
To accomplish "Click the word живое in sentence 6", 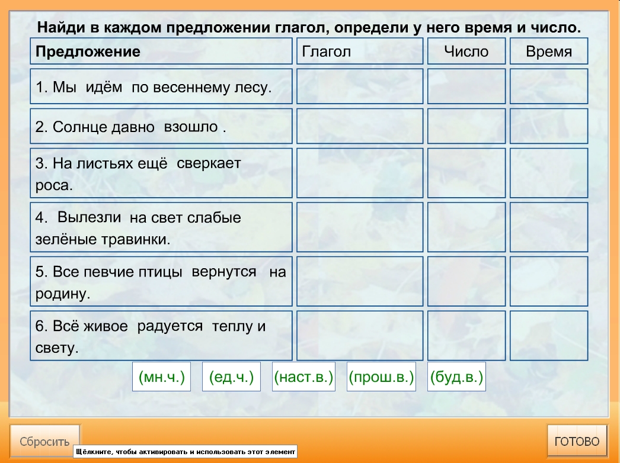I will [105, 326].
